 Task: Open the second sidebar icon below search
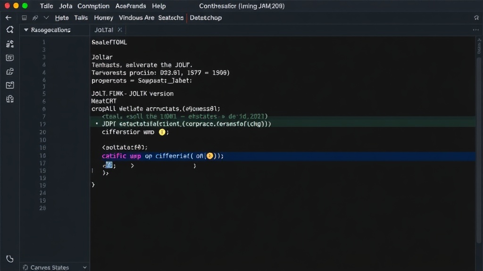10,44
